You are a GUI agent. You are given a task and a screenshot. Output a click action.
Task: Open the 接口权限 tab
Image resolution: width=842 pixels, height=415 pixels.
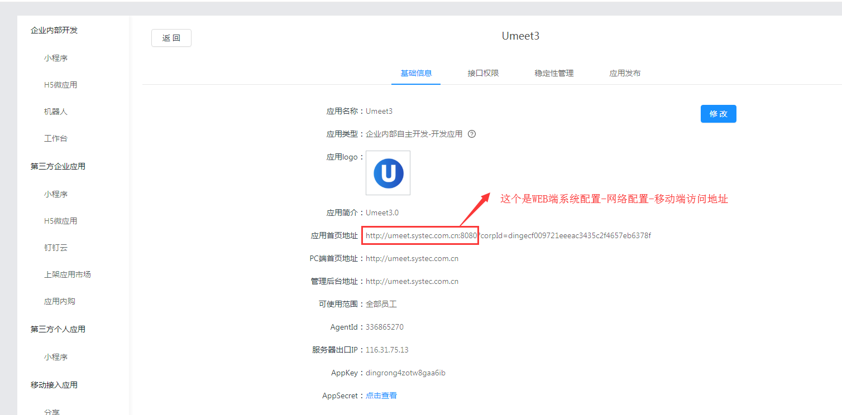[483, 73]
